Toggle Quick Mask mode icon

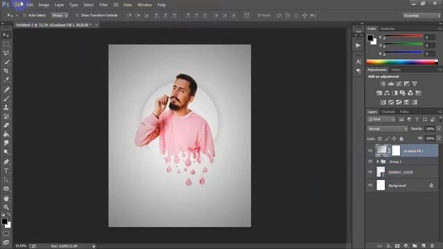click(x=6, y=234)
